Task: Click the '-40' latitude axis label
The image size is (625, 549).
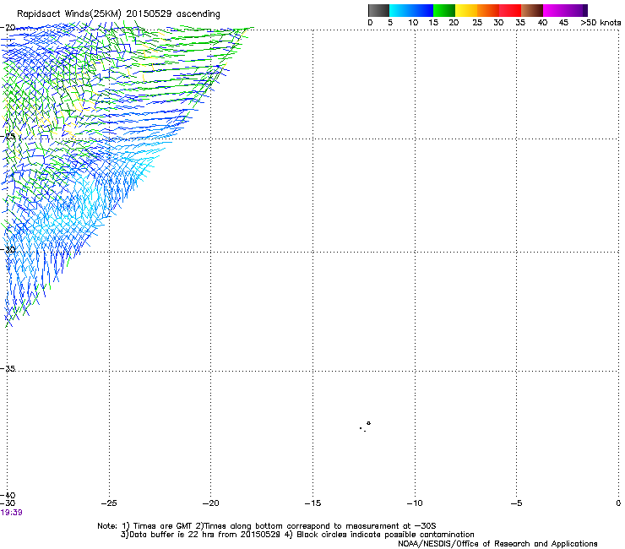Action: (8, 496)
